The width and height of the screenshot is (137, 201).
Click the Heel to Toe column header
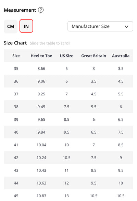[41, 56]
